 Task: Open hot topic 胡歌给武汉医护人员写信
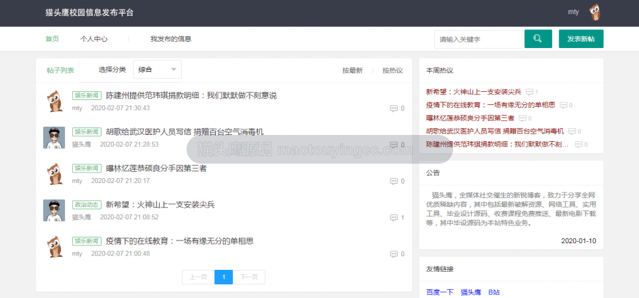(495, 131)
